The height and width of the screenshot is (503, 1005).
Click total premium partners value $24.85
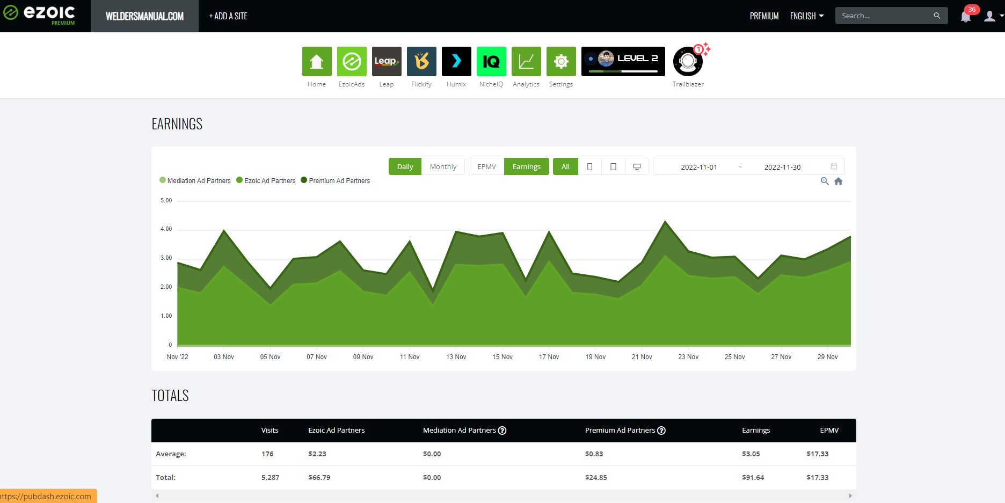pos(596,477)
